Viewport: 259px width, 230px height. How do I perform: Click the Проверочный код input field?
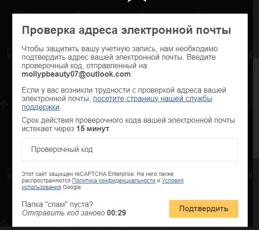(x=130, y=150)
